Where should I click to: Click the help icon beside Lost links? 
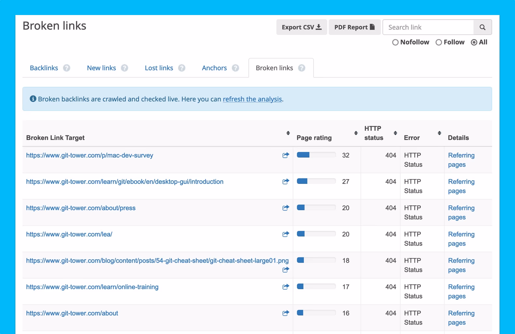click(182, 68)
